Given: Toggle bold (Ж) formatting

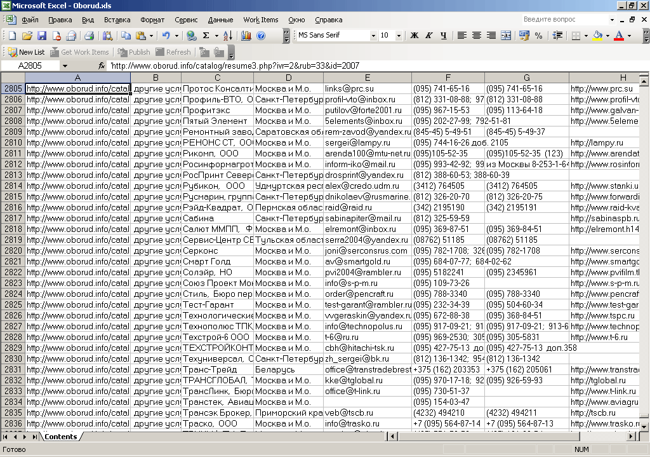Looking at the screenshot, I should [414, 36].
